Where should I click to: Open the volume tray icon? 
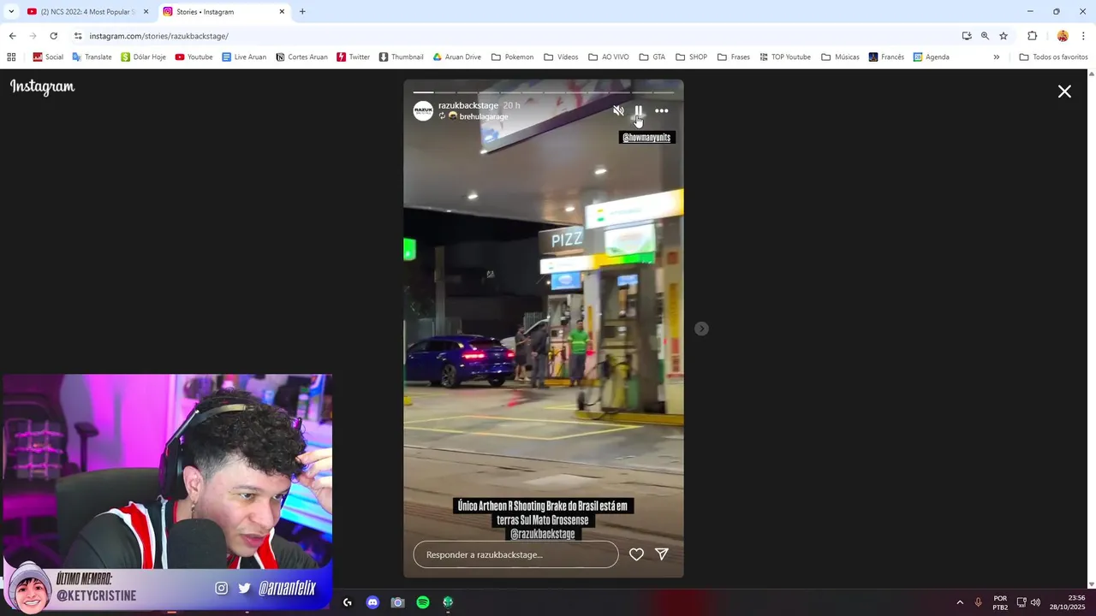[x=1035, y=602]
